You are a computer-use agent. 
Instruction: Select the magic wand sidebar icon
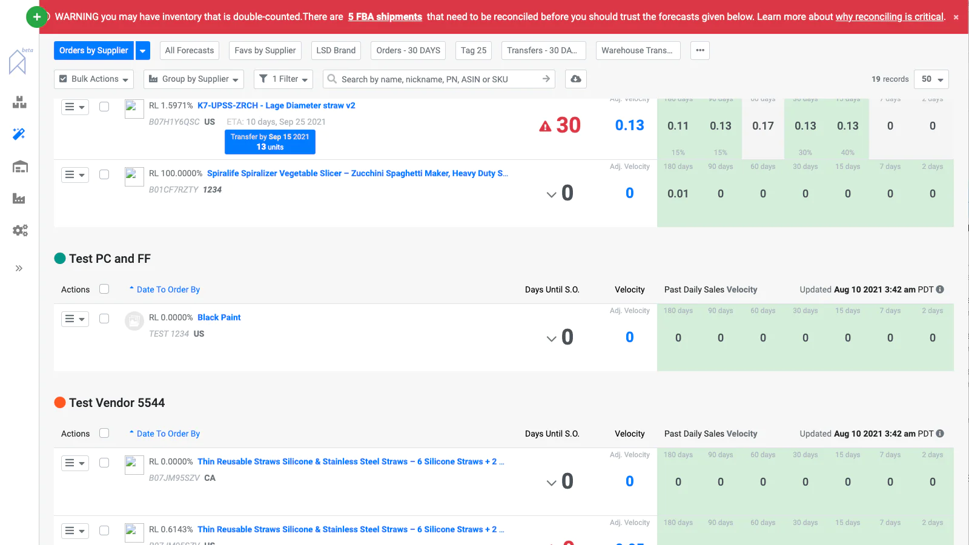coord(19,134)
